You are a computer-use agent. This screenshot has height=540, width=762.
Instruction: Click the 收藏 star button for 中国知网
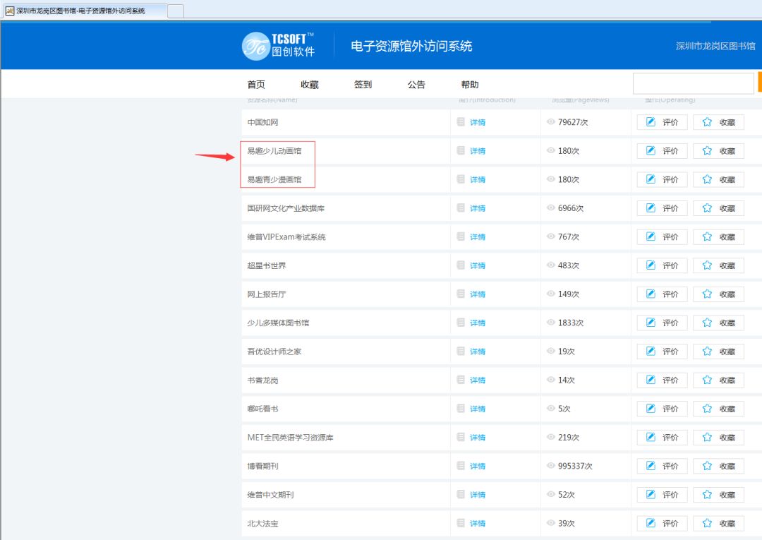tap(718, 123)
